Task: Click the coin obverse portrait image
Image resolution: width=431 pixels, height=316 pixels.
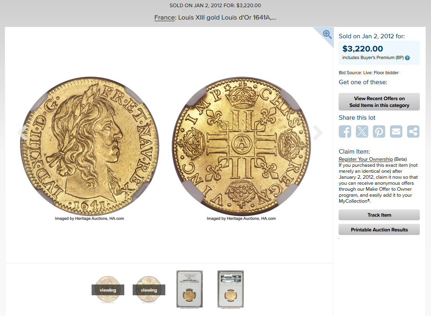Action: [90, 146]
